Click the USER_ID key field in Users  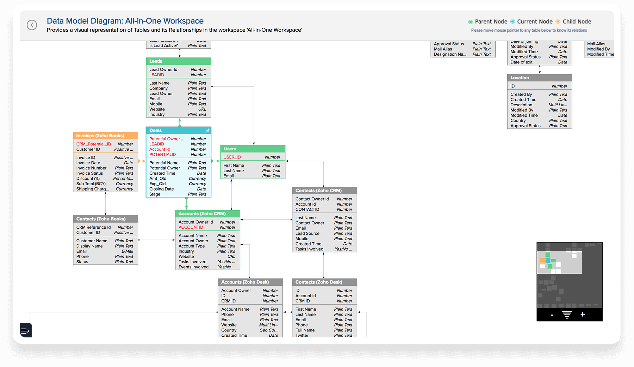[x=232, y=157]
